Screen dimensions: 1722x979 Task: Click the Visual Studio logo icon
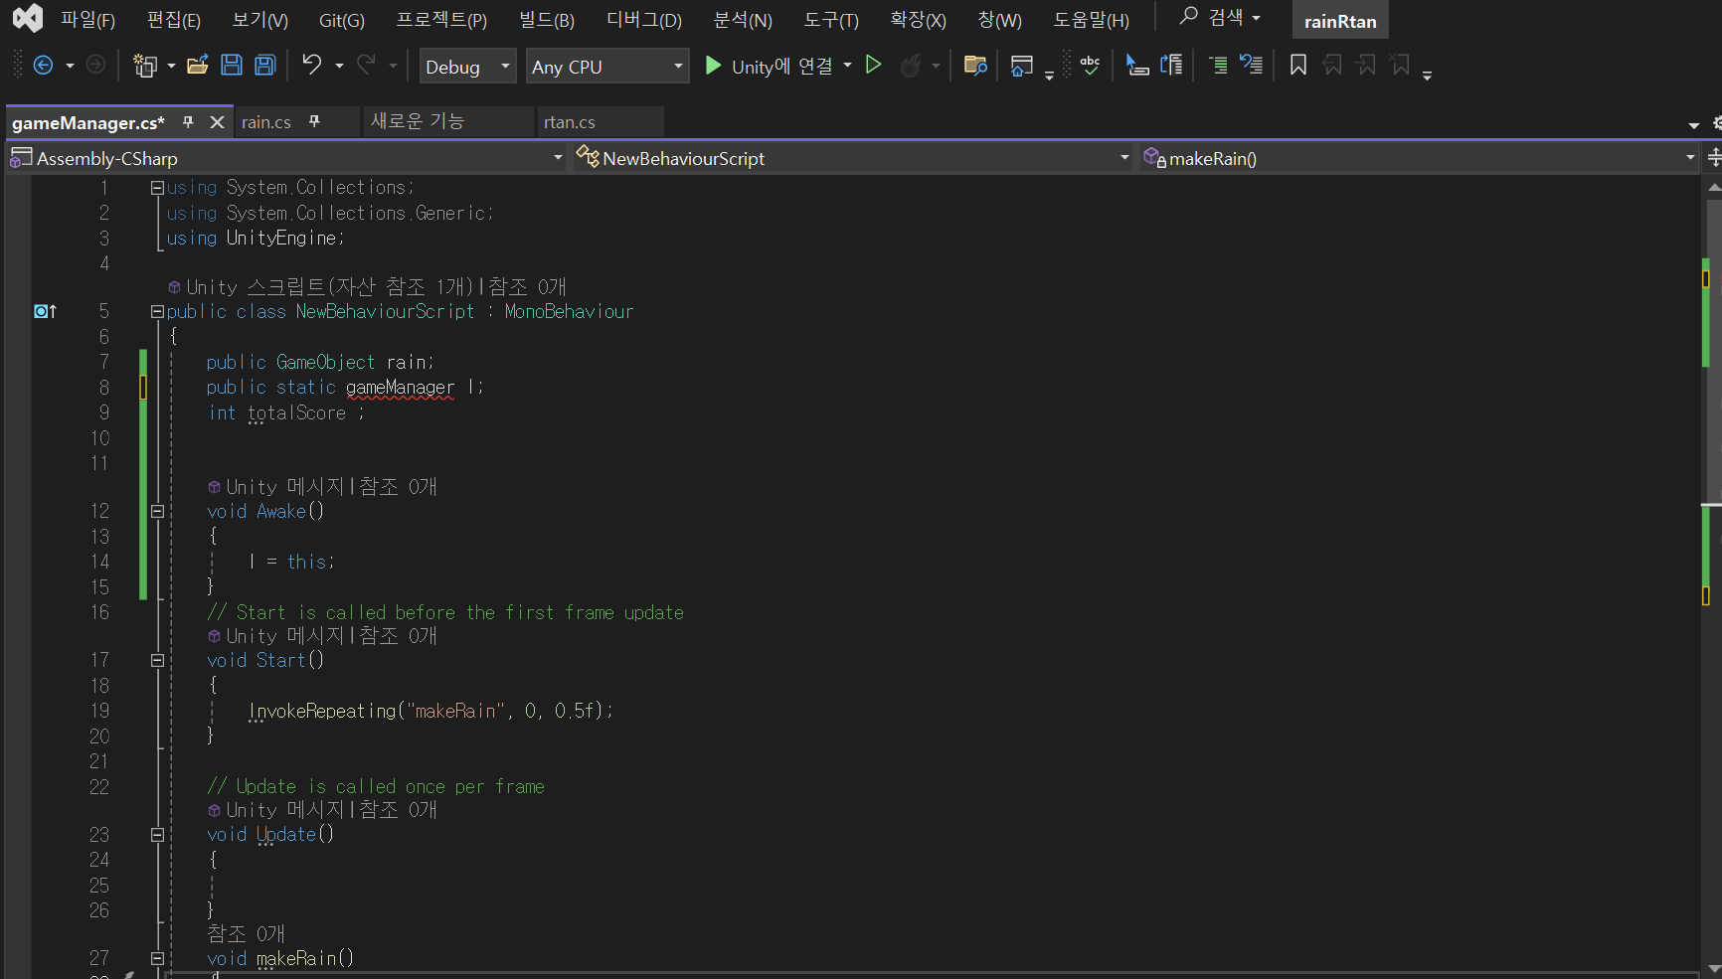tap(28, 18)
